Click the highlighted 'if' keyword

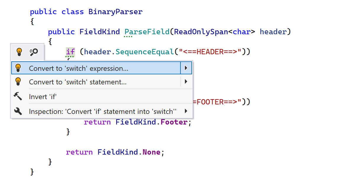point(70,52)
